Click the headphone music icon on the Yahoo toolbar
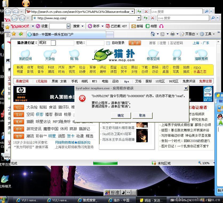The height and width of the screenshot is (203, 223). [161, 26]
